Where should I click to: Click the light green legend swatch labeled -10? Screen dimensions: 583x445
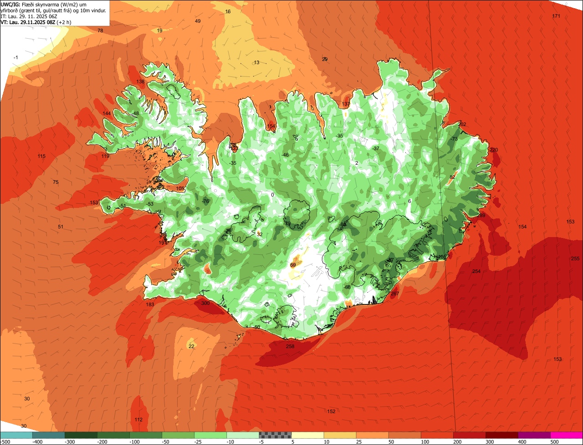click(243, 435)
